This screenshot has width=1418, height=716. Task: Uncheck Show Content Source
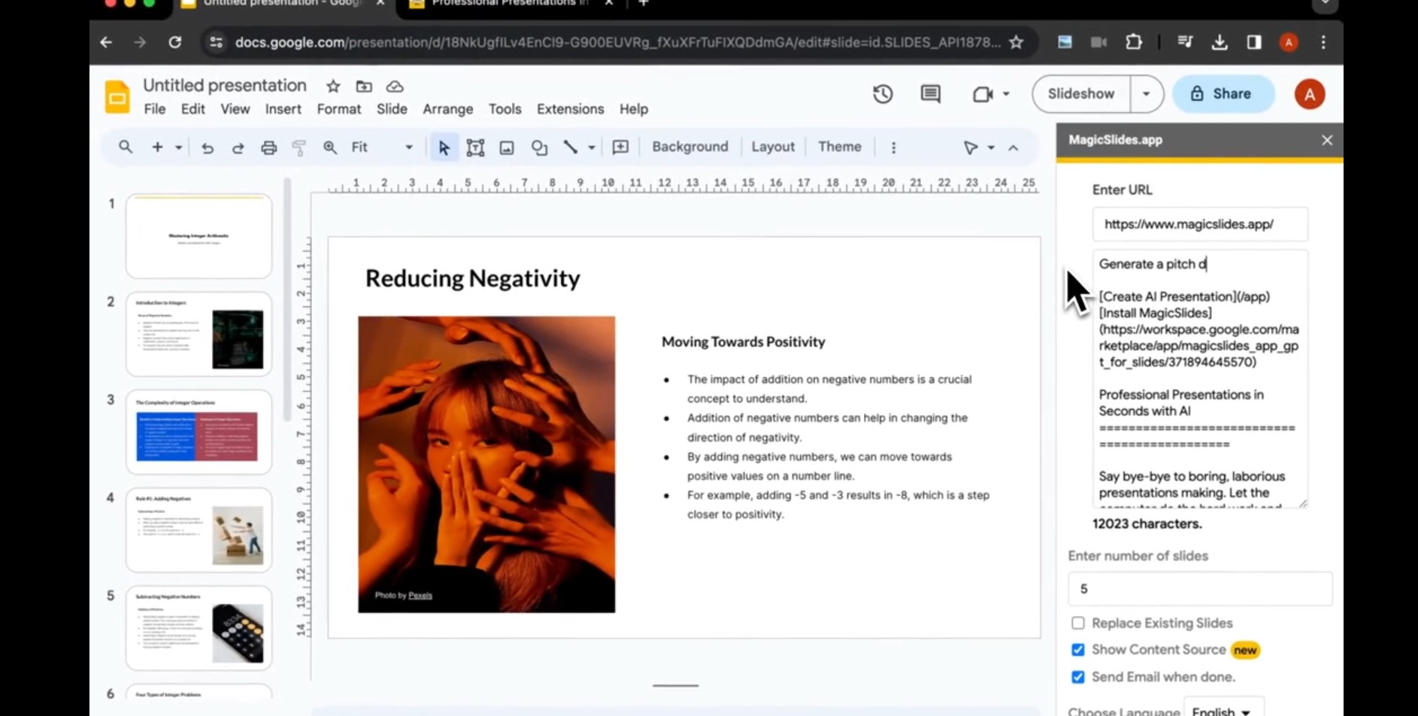click(1078, 650)
